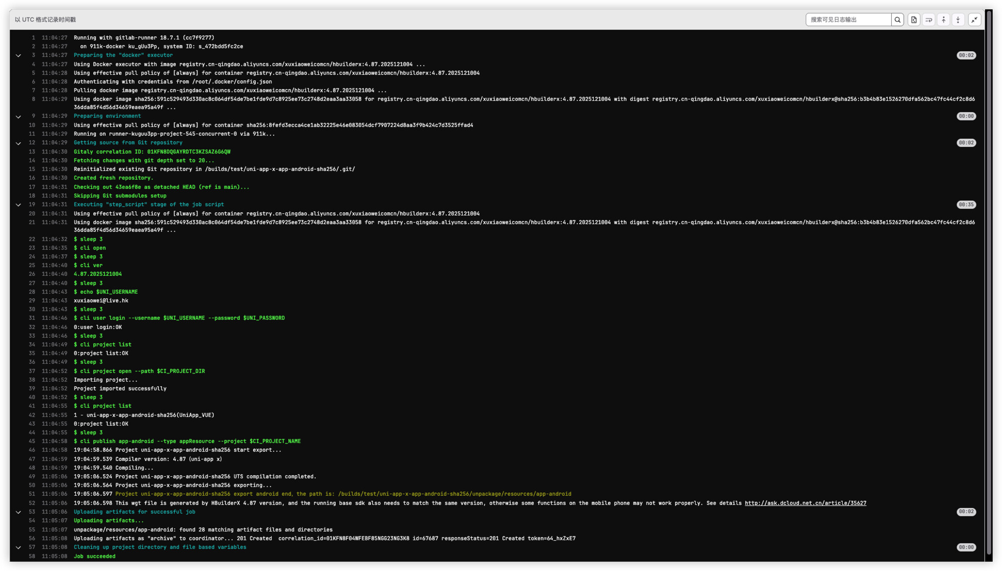This screenshot has height=571, width=1002.
Task: Collapse 'Uploading artifacts for successful job' section
Action: tap(18, 512)
